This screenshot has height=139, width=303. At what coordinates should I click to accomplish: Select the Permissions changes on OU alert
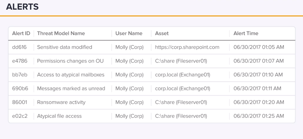pos(70,61)
